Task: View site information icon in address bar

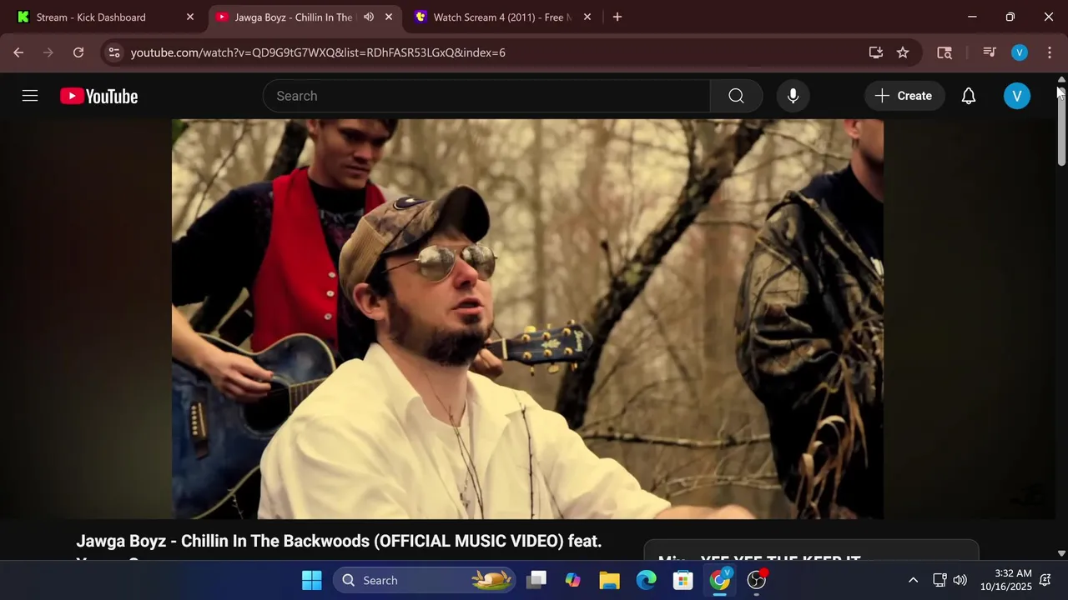Action: pyautogui.click(x=114, y=52)
